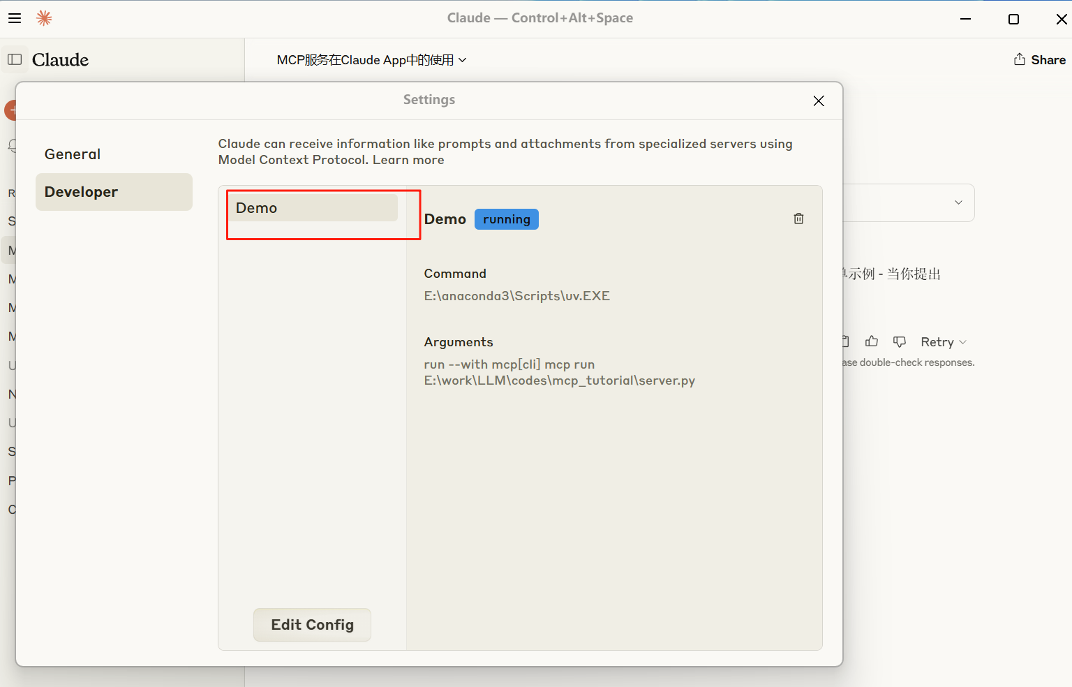Expand the Retry options chevron
The height and width of the screenshot is (687, 1072).
(x=962, y=342)
